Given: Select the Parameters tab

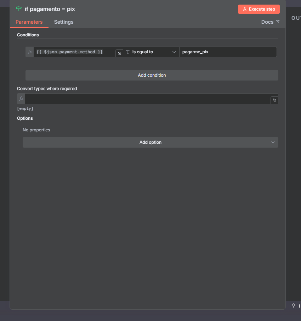Looking at the screenshot, I should pos(29,22).
